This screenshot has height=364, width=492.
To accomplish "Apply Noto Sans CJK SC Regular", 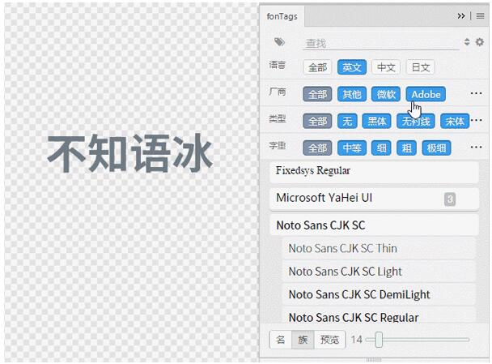I will pyautogui.click(x=379, y=315).
